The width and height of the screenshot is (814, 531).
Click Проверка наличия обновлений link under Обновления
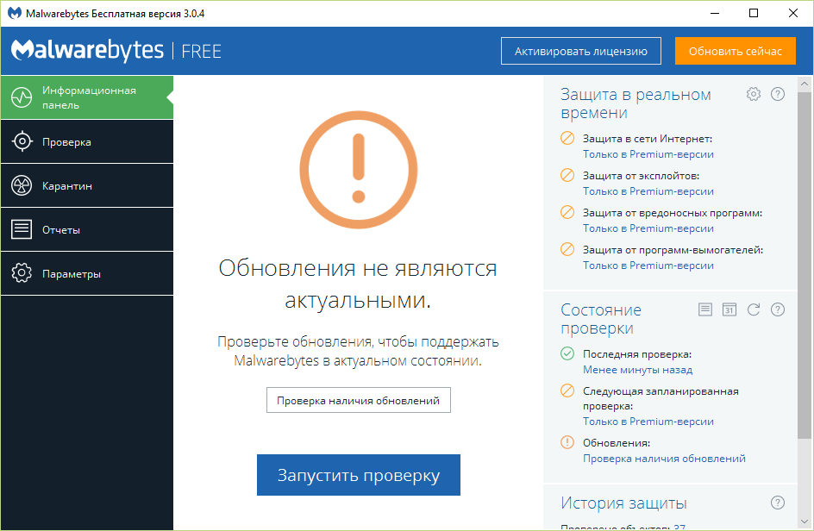(x=664, y=459)
